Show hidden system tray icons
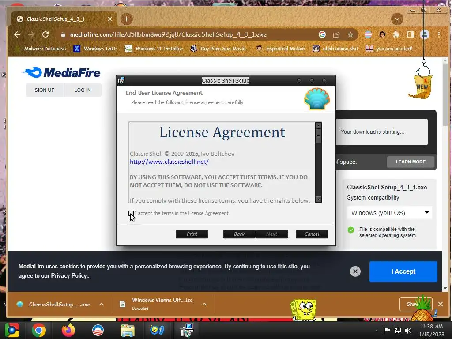452x339 pixels. [x=376, y=331]
